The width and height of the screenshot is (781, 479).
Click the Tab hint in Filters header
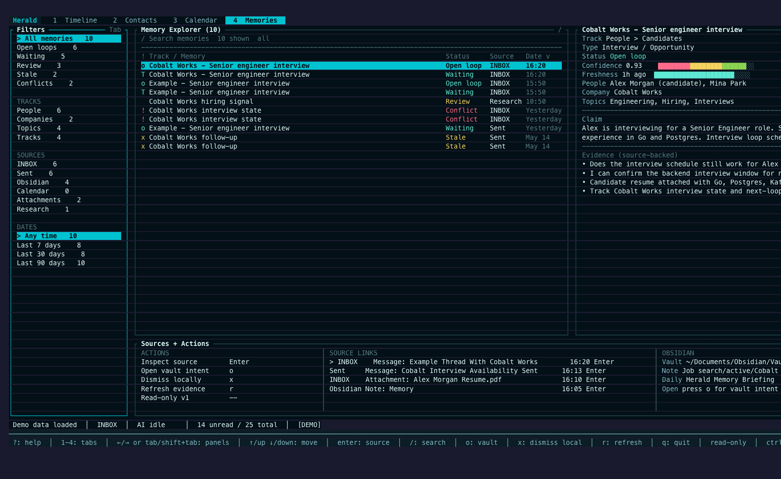pos(115,30)
